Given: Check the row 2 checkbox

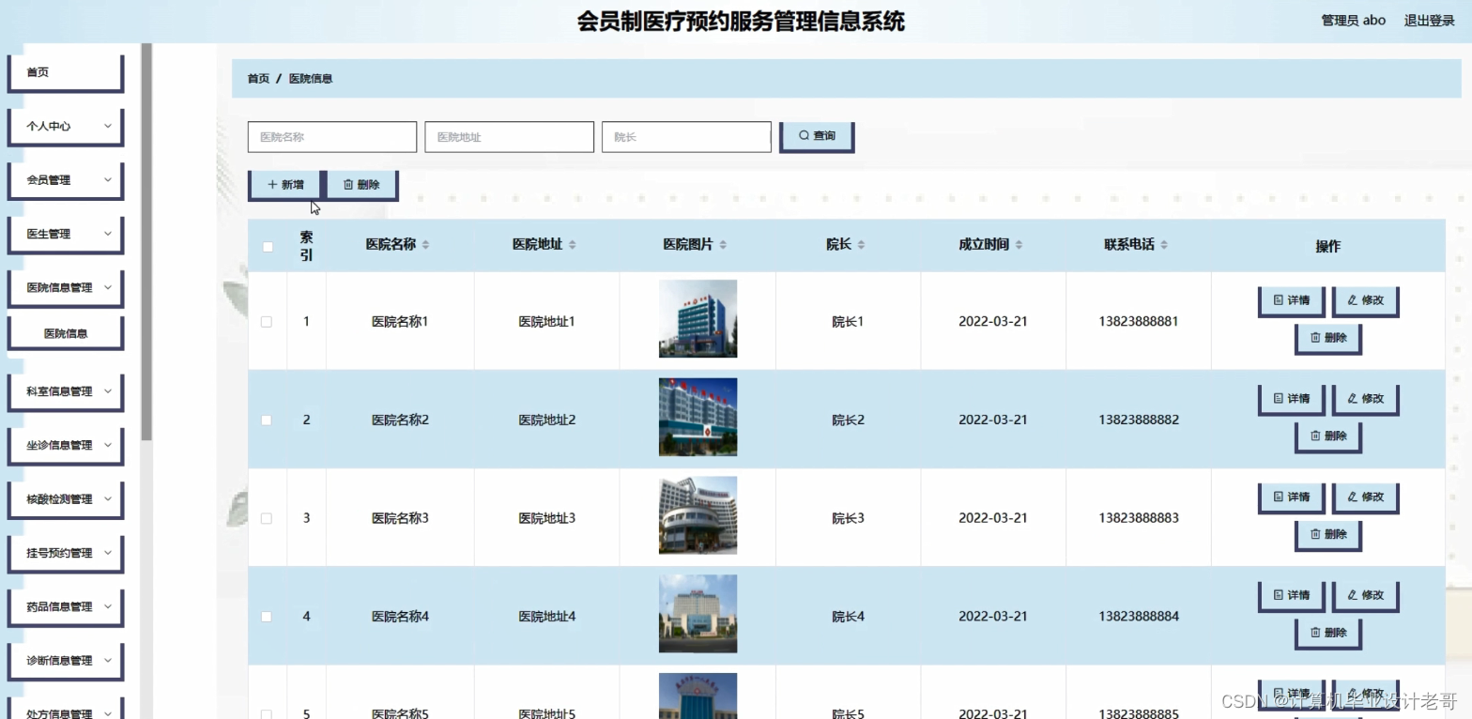Looking at the screenshot, I should click(x=267, y=421).
